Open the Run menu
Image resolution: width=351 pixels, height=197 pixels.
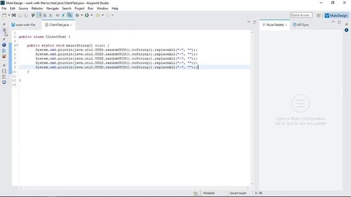click(x=90, y=9)
